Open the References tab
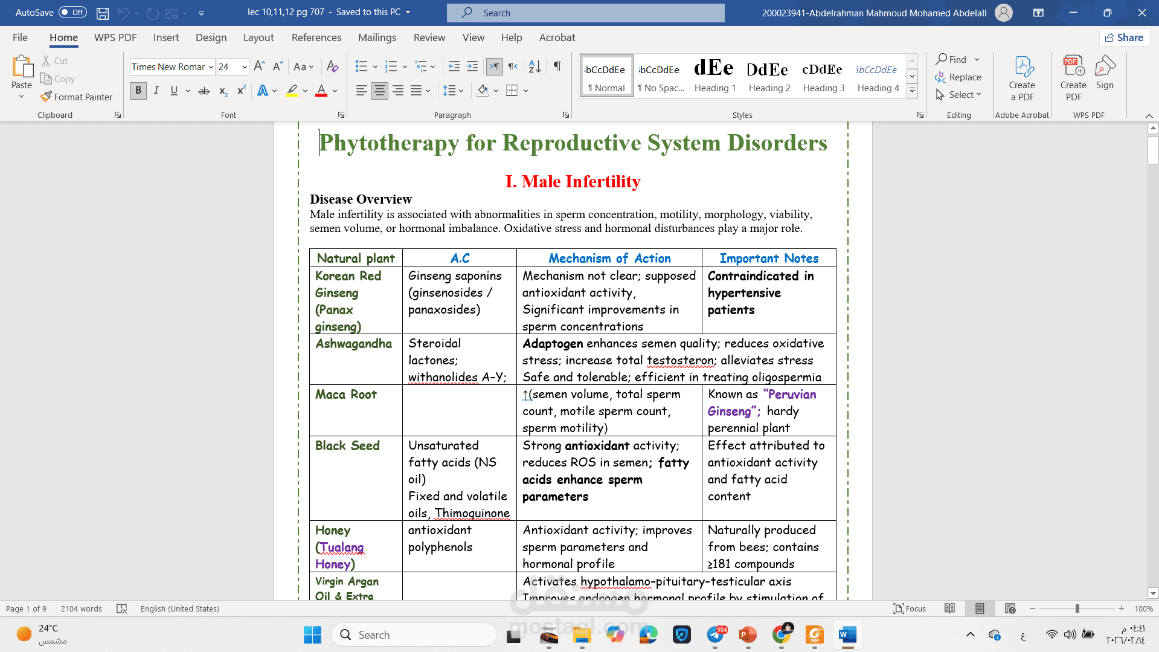The height and width of the screenshot is (652, 1159). click(316, 37)
